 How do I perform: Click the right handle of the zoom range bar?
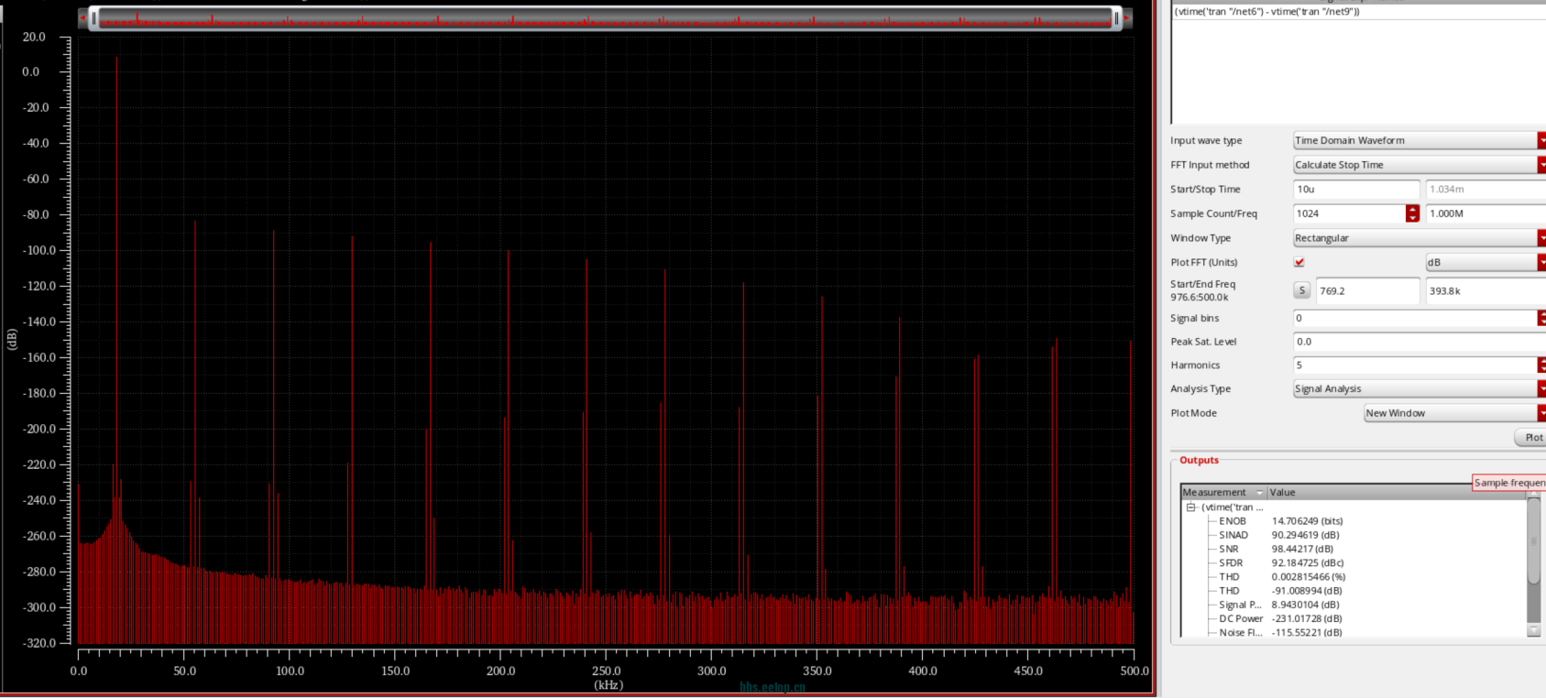pyautogui.click(x=1115, y=18)
